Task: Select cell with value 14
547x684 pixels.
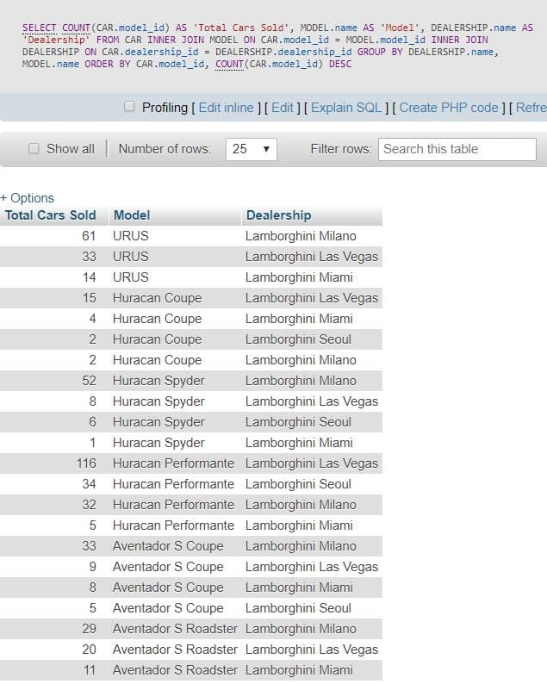Action: pos(89,277)
